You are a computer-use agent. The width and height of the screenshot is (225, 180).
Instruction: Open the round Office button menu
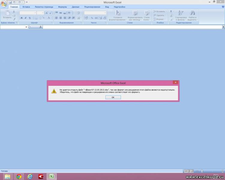coord(4,4)
